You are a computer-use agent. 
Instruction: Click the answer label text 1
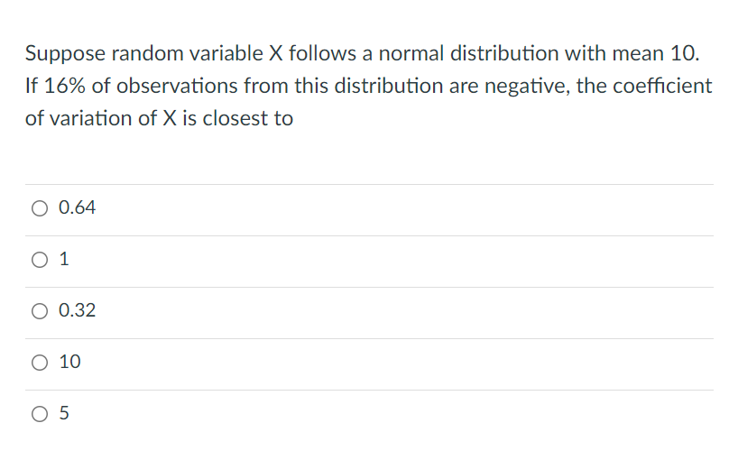pos(64,259)
